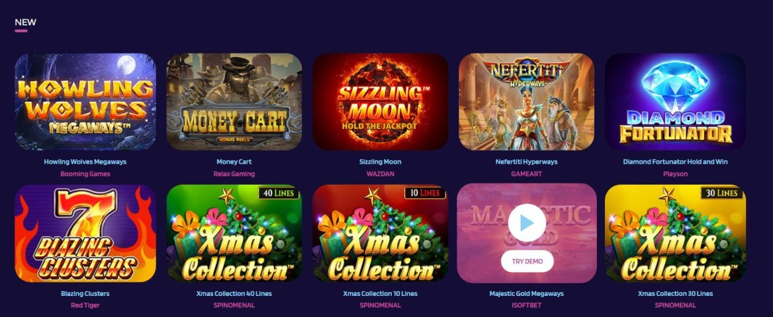Open the Howling Wolves Megaways thumbnail

[x=85, y=102]
